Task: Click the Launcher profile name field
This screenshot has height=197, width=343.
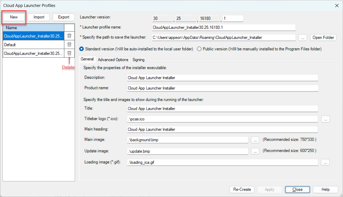Action: (224, 27)
